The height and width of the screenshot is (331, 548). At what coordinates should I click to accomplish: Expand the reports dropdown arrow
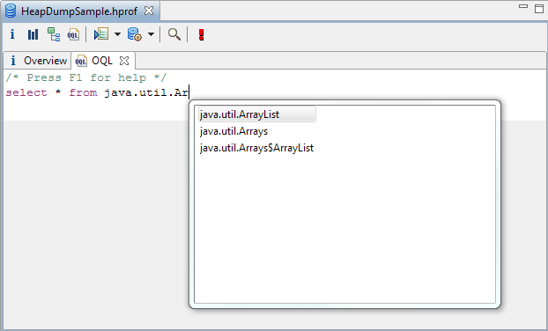click(117, 34)
